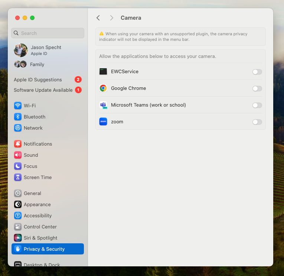Open Control Center icon in sidebar
Viewport: 284px width, 276px height.
click(18, 227)
